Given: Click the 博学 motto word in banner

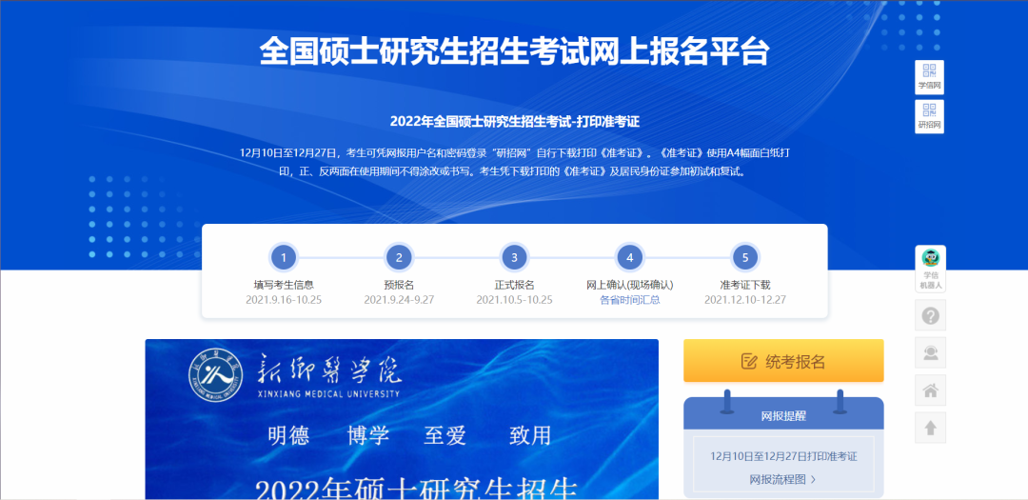Looking at the screenshot, I should coord(368,435).
